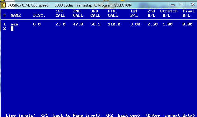Screen dimensions: 197x117
Task: Click the DOSBox icon in title bar
Action: click(x=3, y=5)
